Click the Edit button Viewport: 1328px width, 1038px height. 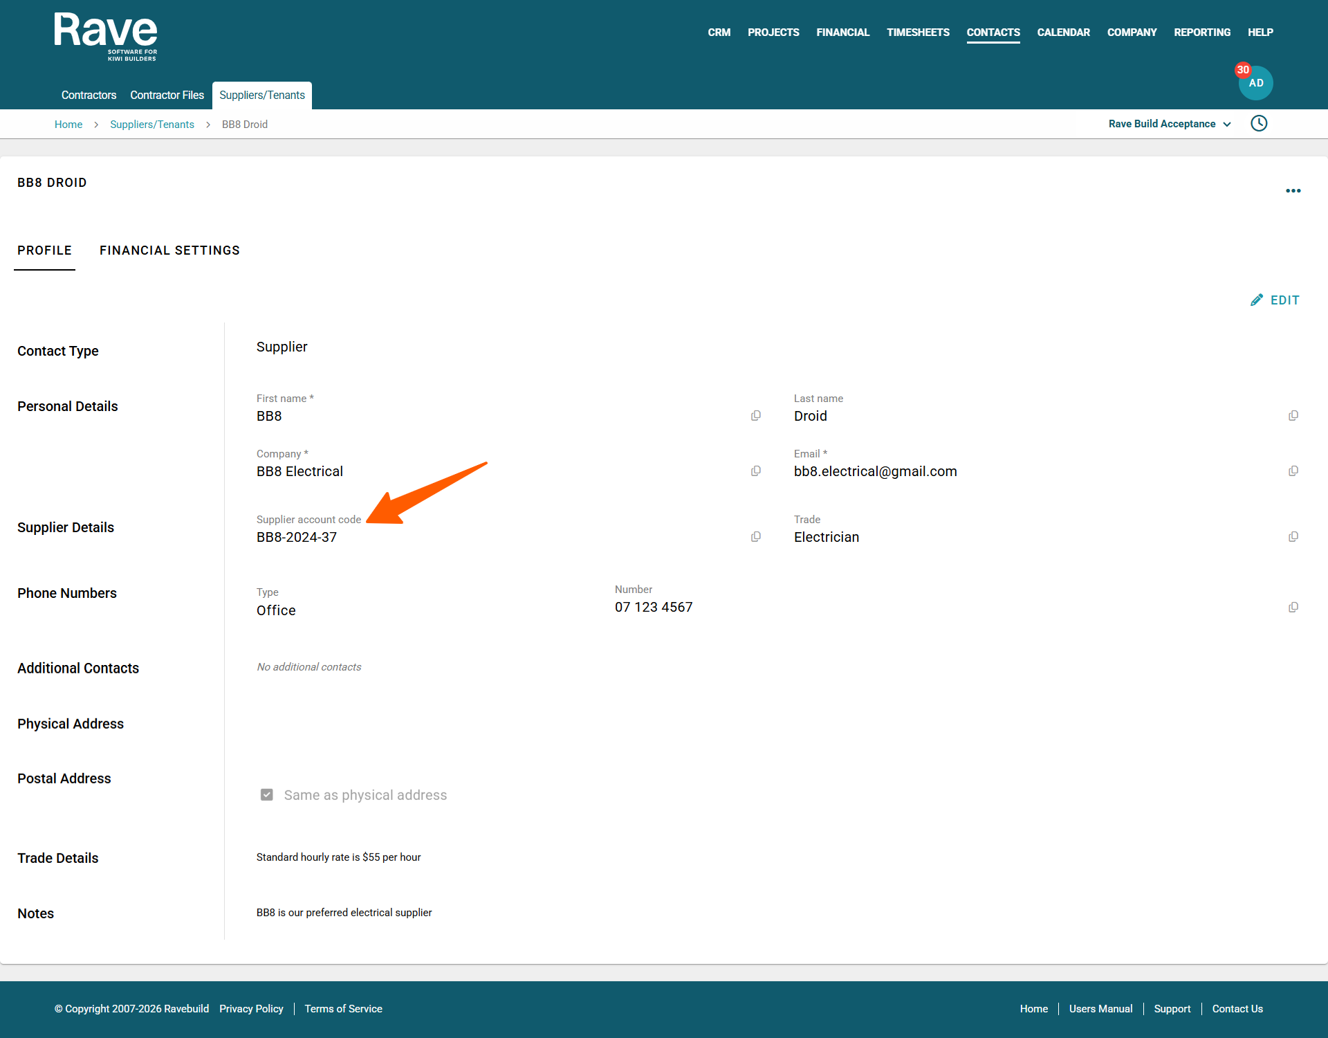click(1275, 300)
